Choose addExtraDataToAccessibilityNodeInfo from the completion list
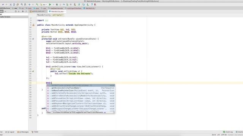The height and width of the screenshot is (136, 243). pyautogui.click(x=81, y=96)
